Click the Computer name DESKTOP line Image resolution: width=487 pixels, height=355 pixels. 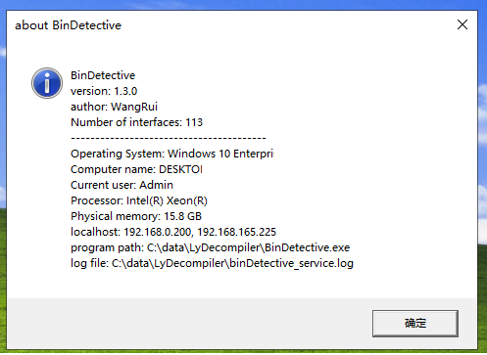point(136,169)
